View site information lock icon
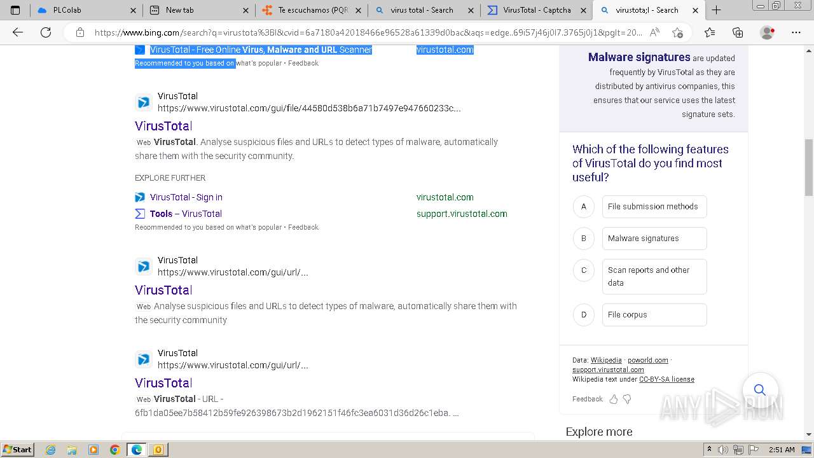This screenshot has width=814, height=458. pos(80,32)
